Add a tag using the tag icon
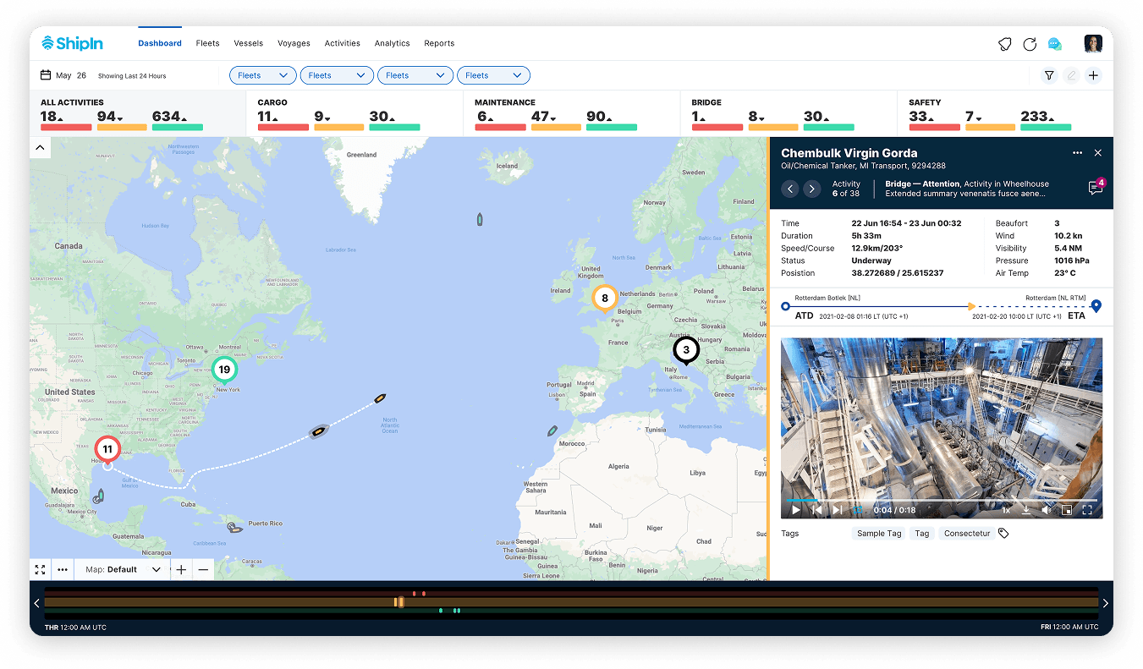 1004,533
